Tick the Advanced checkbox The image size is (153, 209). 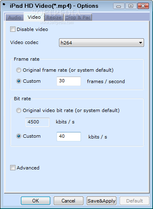[x=13, y=168]
